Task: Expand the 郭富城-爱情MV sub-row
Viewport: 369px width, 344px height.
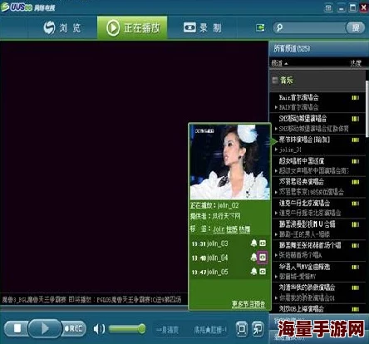Action: point(276,277)
